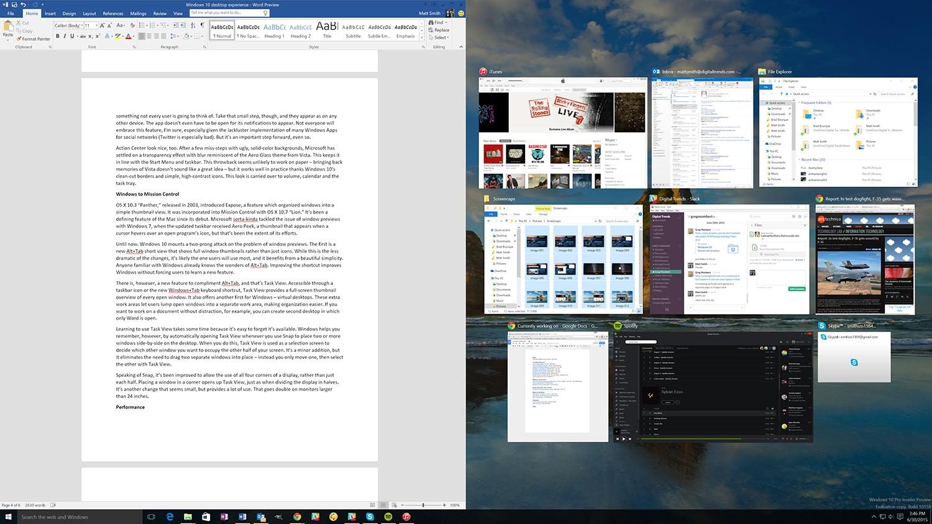Open Borders dropdown
The height and width of the screenshot is (524, 932).
[202, 36]
